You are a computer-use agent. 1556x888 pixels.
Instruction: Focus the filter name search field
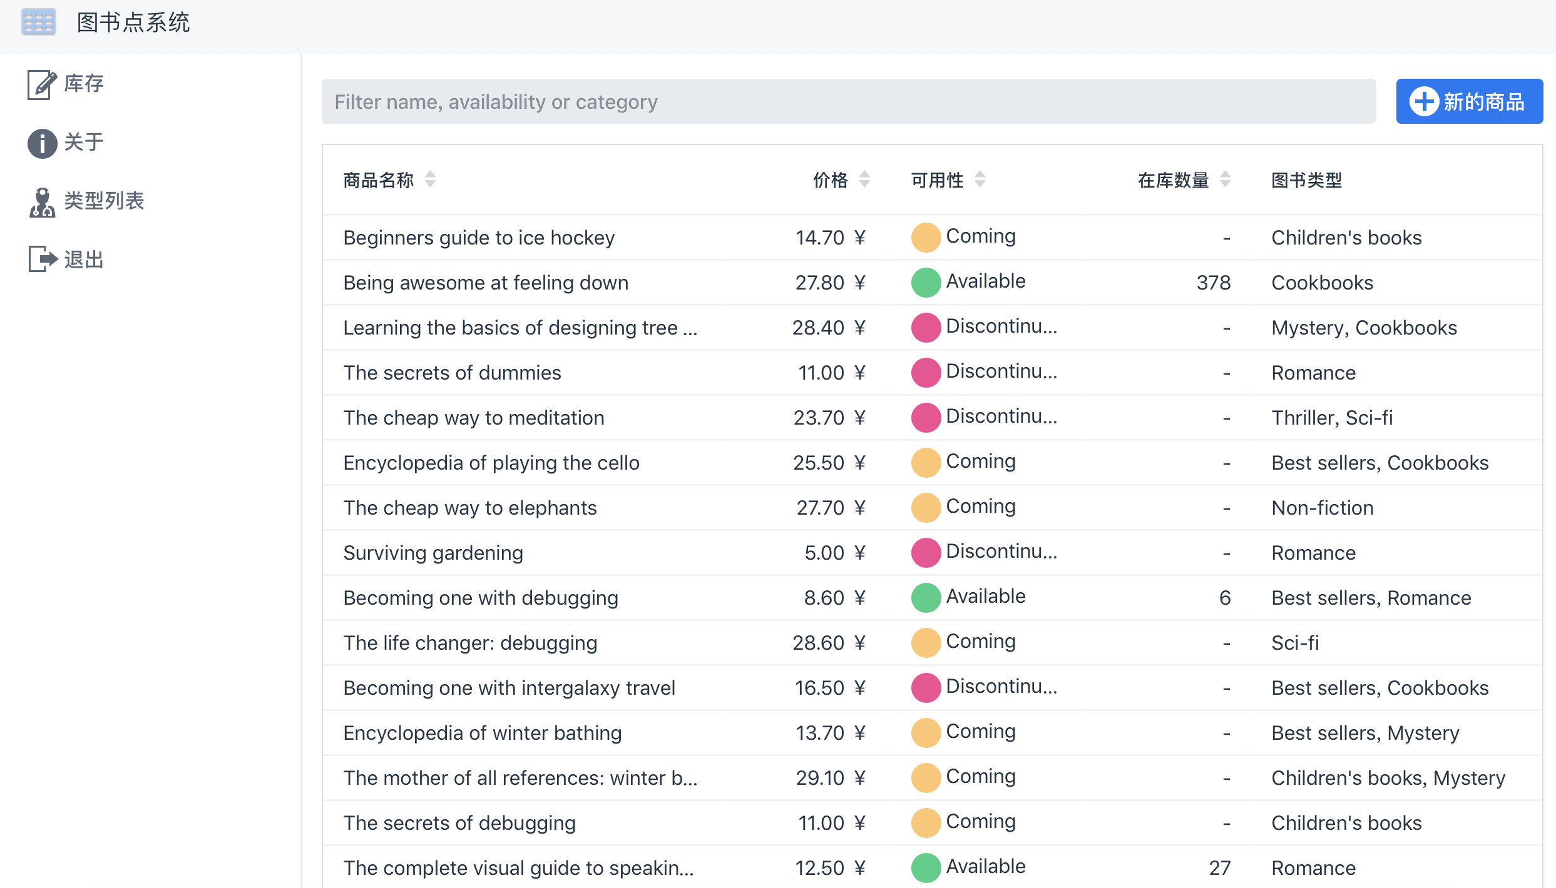click(848, 101)
